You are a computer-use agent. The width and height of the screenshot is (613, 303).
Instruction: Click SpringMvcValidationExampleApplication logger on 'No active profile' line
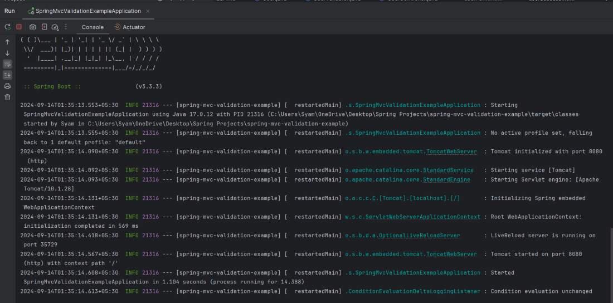pyautogui.click(x=412, y=133)
